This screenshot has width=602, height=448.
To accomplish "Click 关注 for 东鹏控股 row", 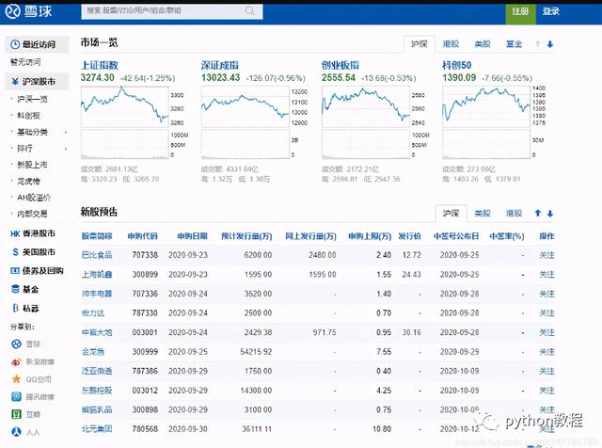I will point(547,391).
